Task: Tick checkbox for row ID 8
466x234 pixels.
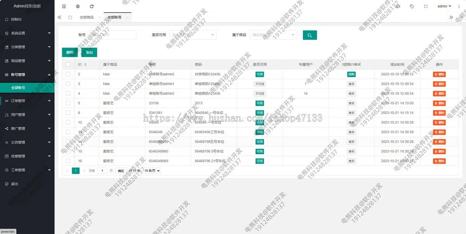Action: [x=68, y=113]
